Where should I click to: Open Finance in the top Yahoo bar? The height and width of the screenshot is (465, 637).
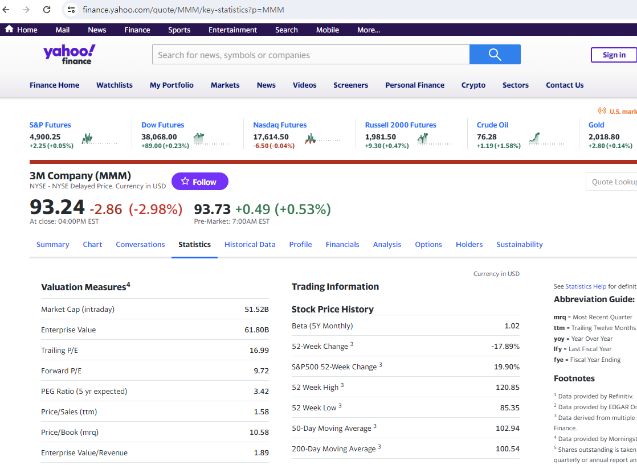point(137,30)
